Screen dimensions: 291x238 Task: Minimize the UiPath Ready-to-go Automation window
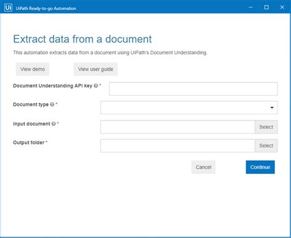coord(250,7)
